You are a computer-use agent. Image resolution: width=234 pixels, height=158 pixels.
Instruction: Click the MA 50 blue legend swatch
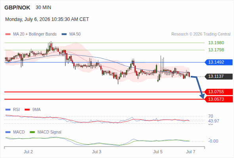pos(64,34)
